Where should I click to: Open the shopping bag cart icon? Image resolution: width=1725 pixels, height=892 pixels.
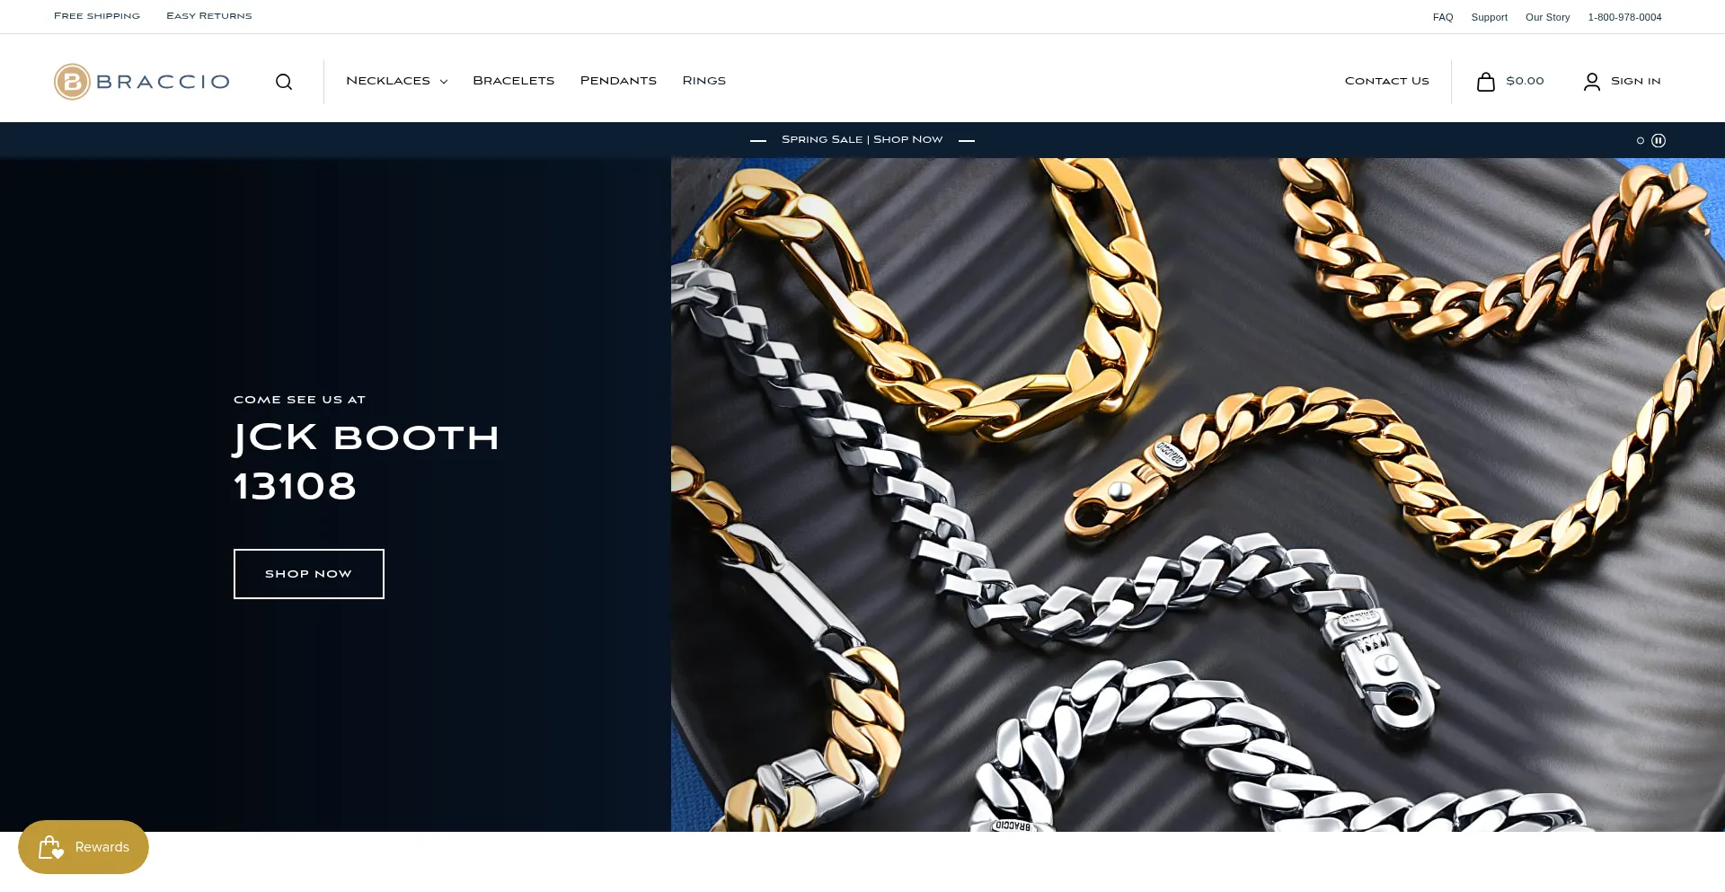(x=1486, y=82)
